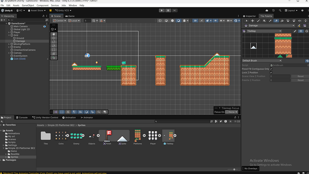Select the Hand view tool in Scene

click(54, 34)
